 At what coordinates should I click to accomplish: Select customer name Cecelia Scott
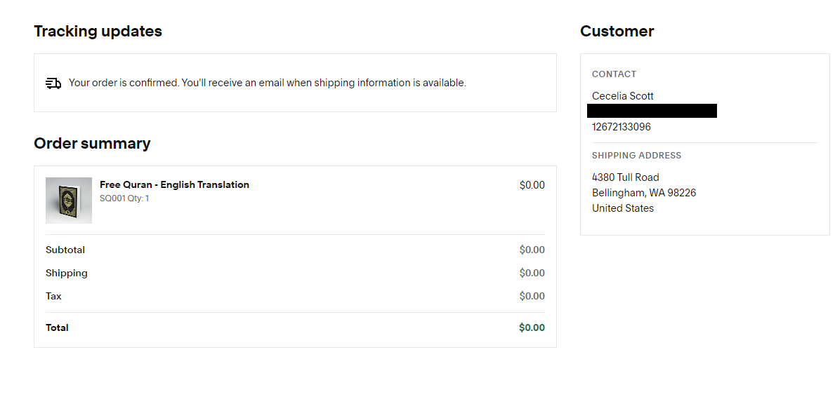coord(623,96)
